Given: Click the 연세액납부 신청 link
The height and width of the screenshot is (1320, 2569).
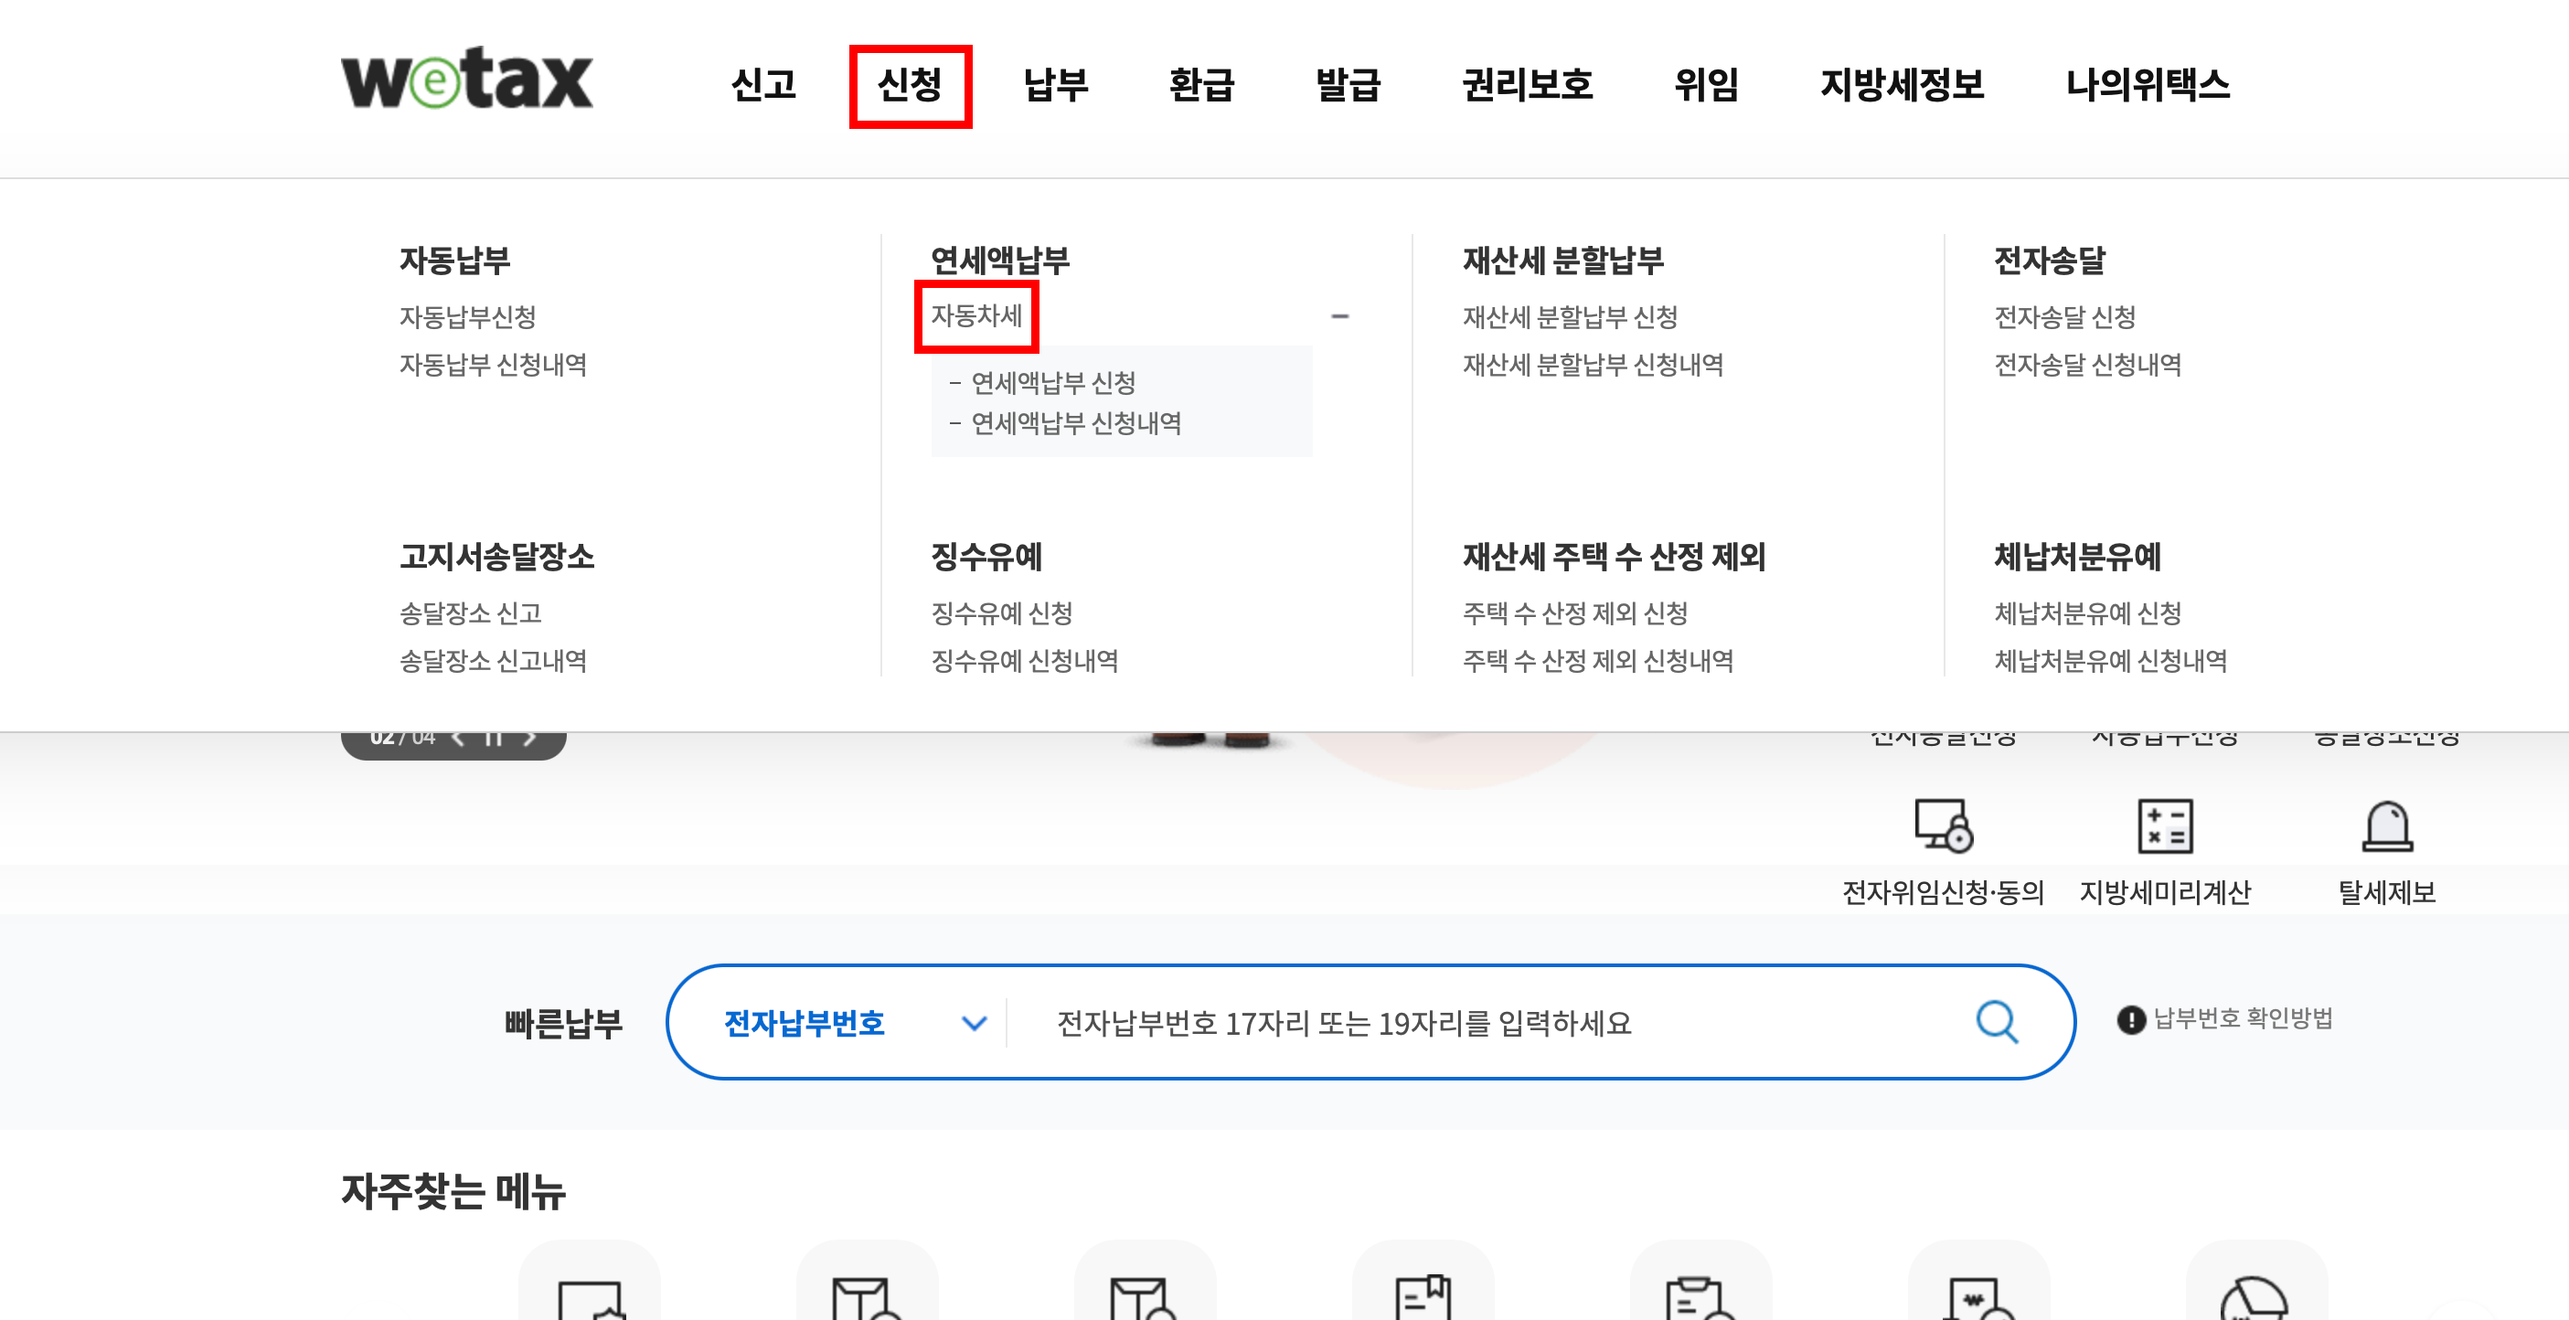Looking at the screenshot, I should click(1052, 383).
